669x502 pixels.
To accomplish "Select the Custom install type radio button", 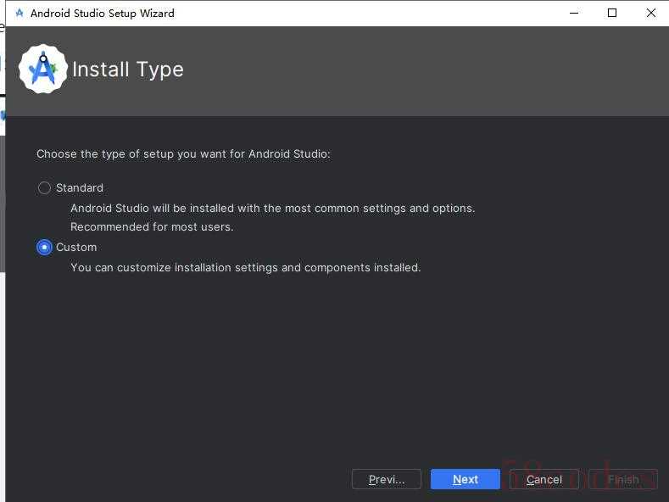I will click(x=44, y=247).
